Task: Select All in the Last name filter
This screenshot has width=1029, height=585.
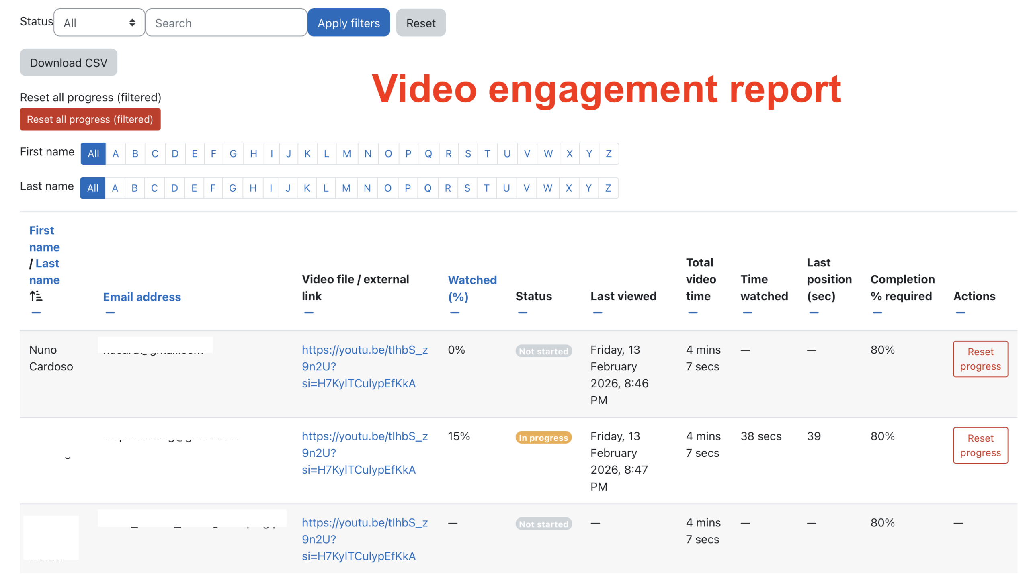Action: click(x=92, y=188)
